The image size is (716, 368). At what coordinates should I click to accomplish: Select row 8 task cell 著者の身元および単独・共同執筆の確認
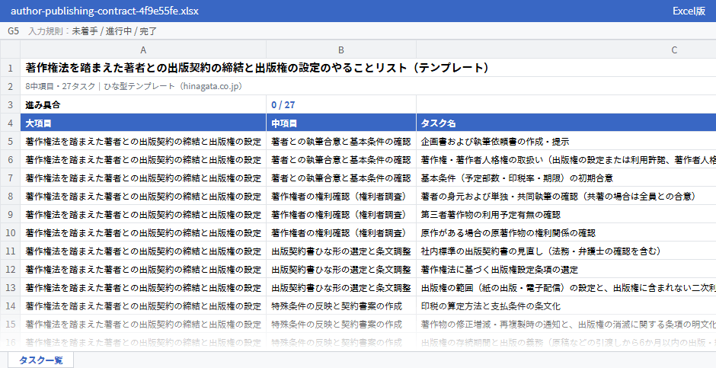(566, 197)
